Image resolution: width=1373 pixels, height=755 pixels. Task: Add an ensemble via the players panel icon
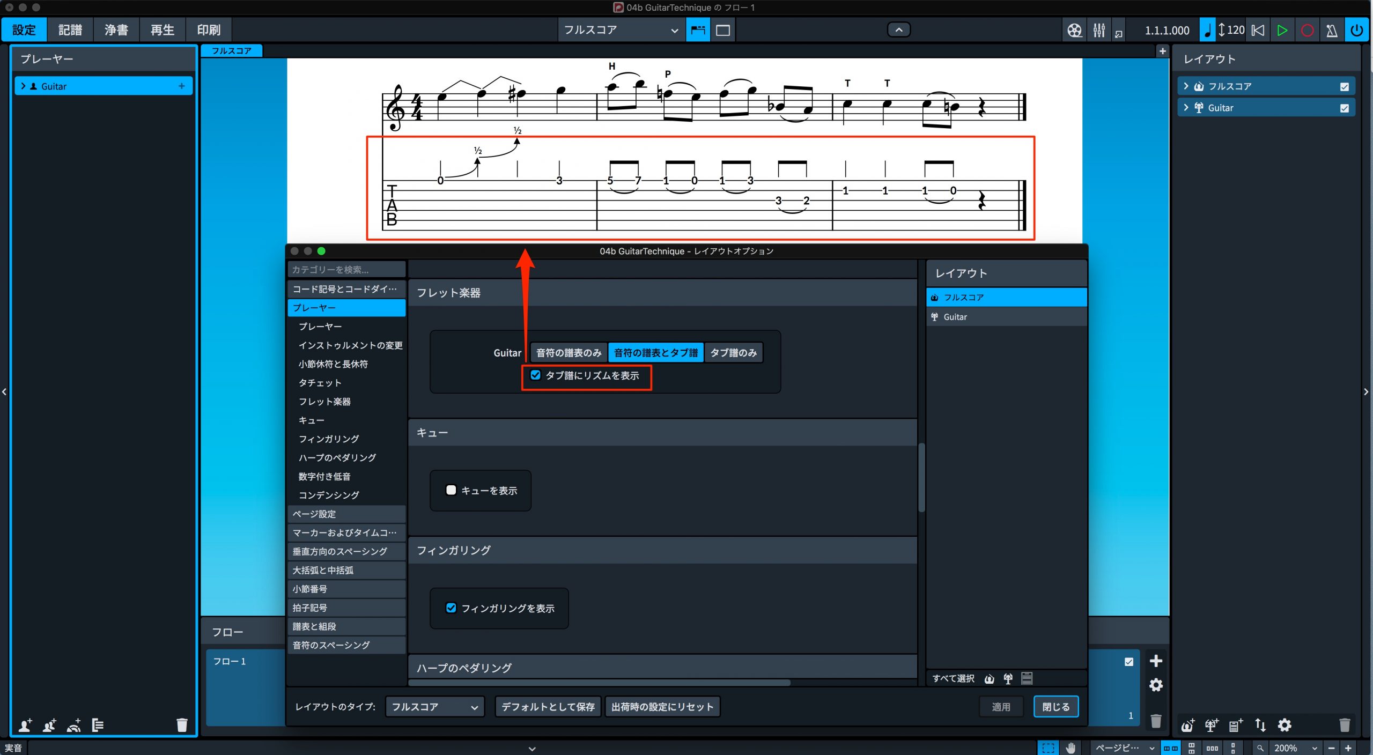74,725
